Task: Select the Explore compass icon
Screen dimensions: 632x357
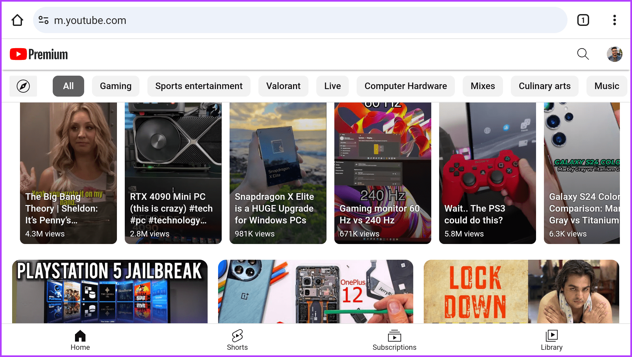Action: coord(23,86)
